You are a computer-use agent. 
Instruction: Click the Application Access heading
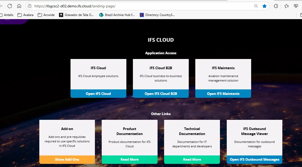pos(161,53)
